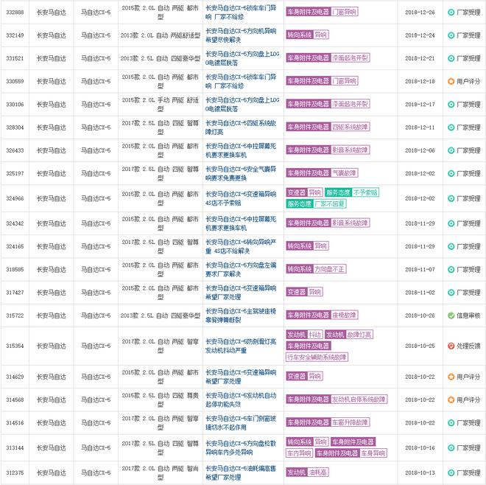Click complaint ID 332888
The height and width of the screenshot is (485, 486).
coord(15,13)
